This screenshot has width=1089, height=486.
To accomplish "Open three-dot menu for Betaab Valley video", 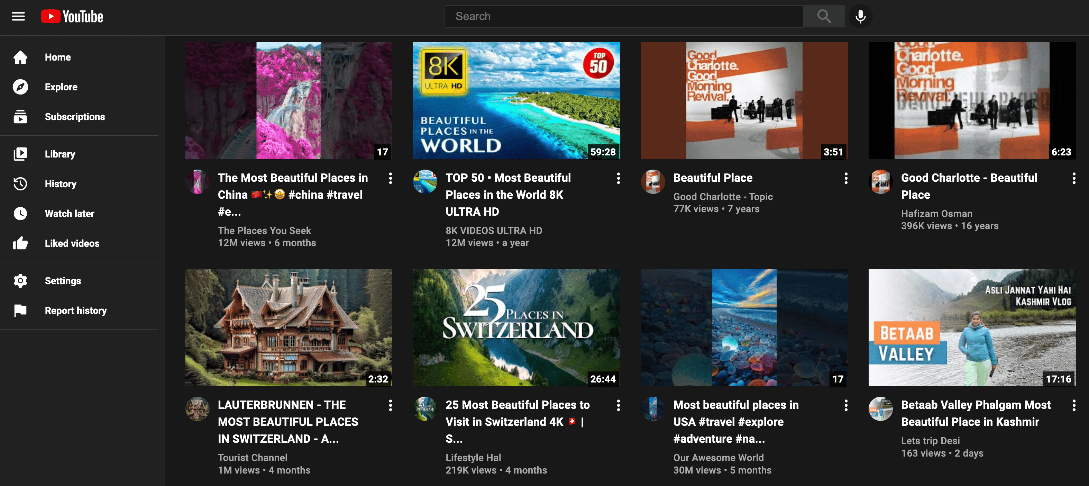I will tap(1073, 406).
